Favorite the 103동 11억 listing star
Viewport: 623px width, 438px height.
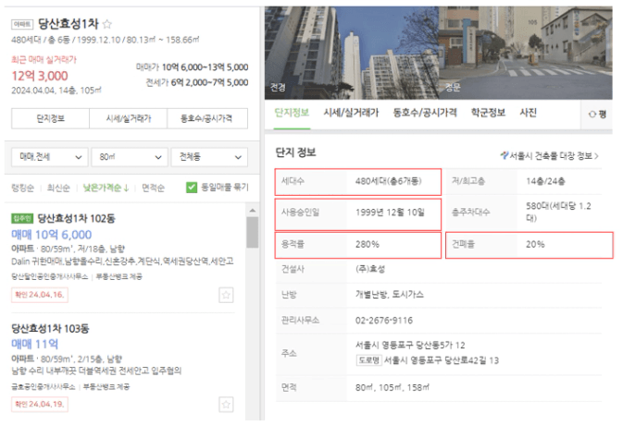[226, 405]
